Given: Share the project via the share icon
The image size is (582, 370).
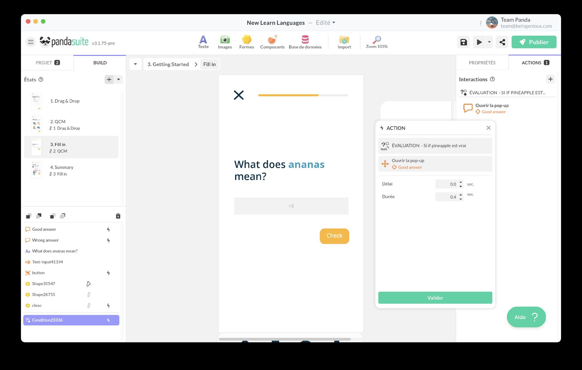Looking at the screenshot, I should [x=502, y=42].
